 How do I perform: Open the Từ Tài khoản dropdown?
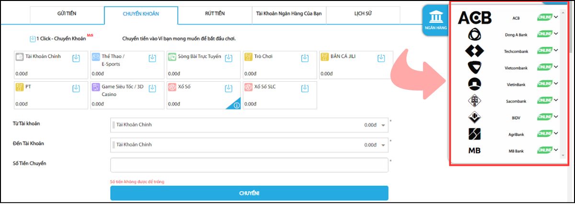[249, 125]
